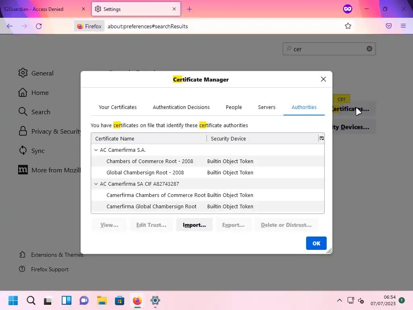Open the Search settings category
413x310 pixels.
point(34,112)
